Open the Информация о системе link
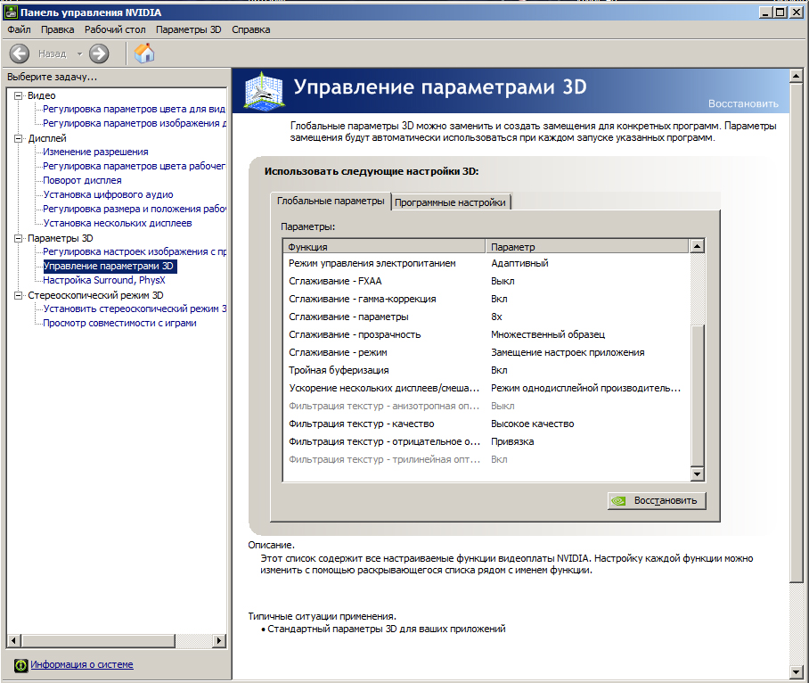The image size is (809, 683). click(x=81, y=665)
